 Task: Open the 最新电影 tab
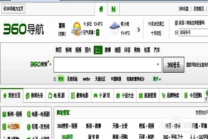[x=80, y=96]
